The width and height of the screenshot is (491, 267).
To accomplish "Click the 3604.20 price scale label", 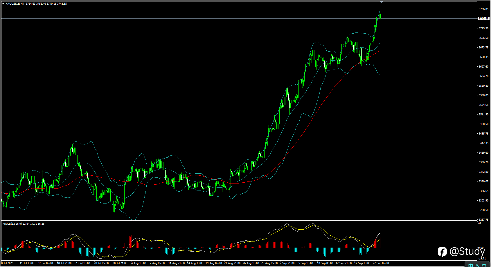I will pyautogui.click(x=483, y=76).
